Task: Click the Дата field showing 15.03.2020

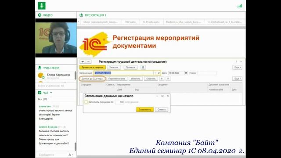Action: click(x=176, y=73)
